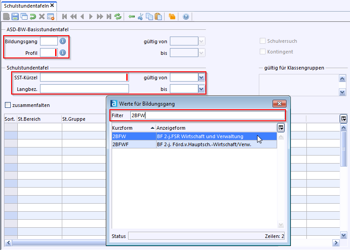Enable the zusammenfalten checkbox

coord(8,105)
